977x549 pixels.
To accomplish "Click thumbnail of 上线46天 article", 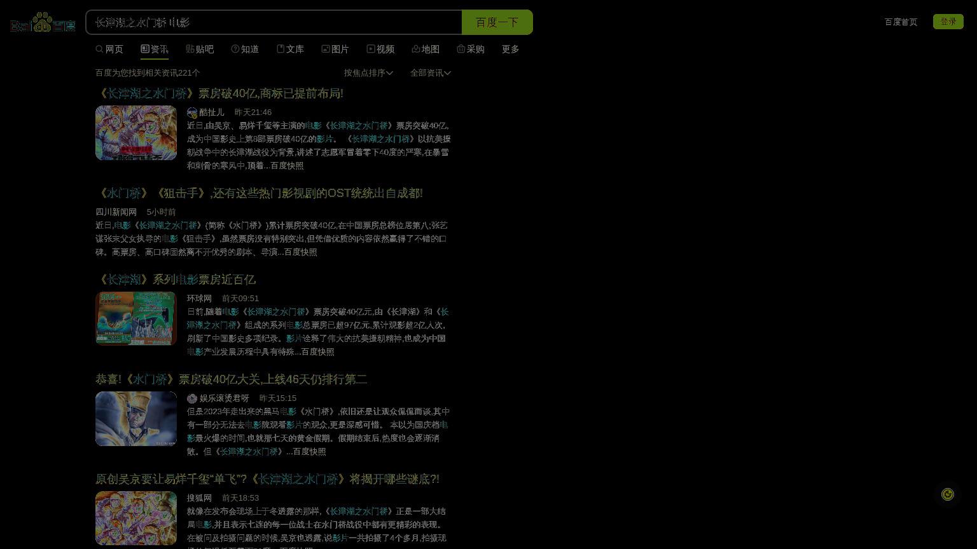I will coord(136,419).
